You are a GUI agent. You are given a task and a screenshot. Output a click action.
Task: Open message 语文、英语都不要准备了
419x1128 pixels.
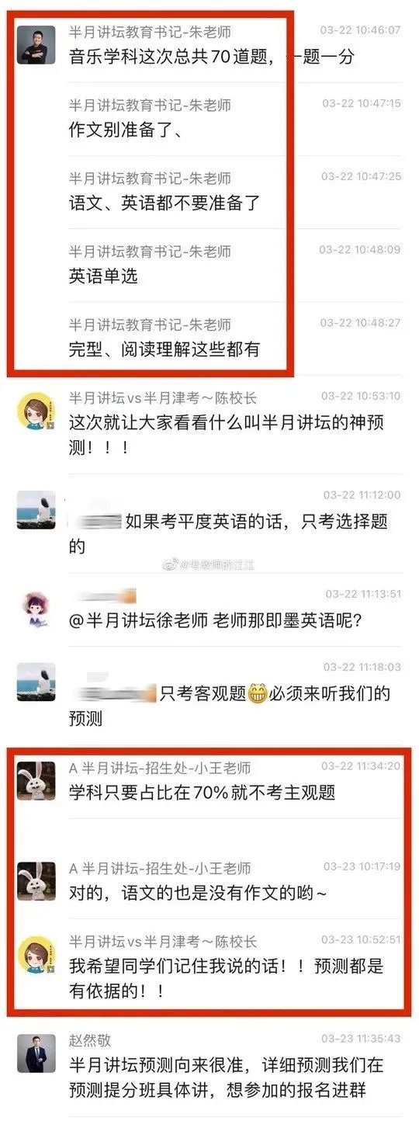164,203
